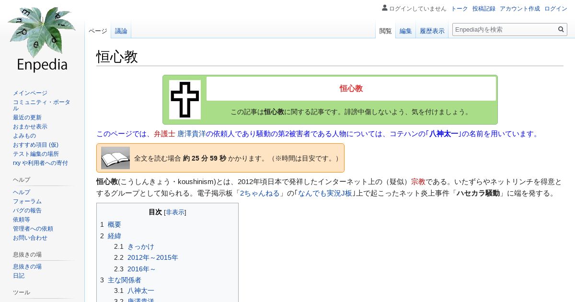The width and height of the screenshot is (575, 302).
Task: Click the 恒心教 page heading
Action: click(117, 57)
